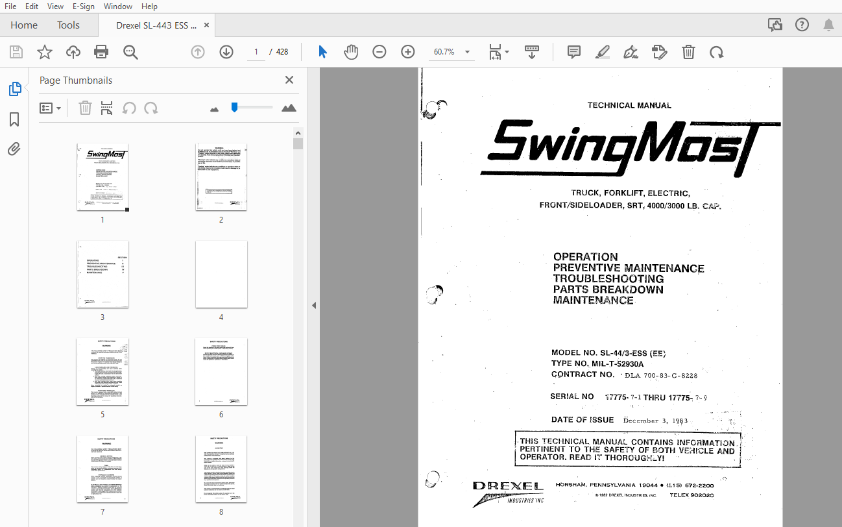Switch to the Tools tab

pos(68,25)
